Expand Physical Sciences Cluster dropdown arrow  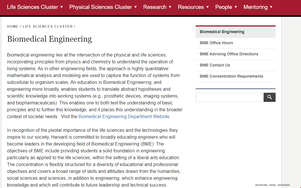click(136, 7)
